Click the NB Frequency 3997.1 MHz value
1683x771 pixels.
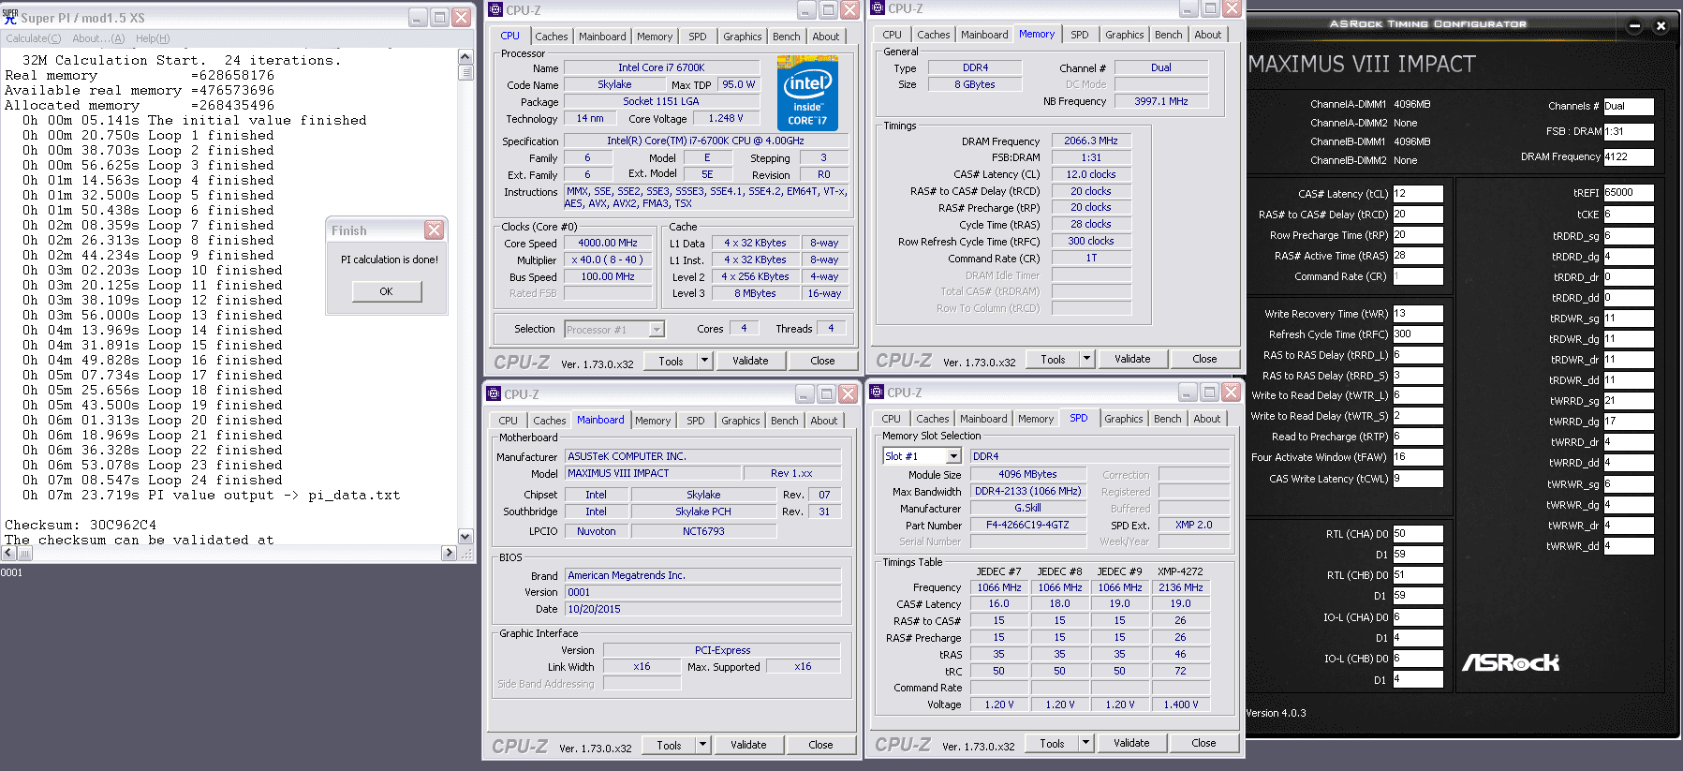tap(1160, 101)
